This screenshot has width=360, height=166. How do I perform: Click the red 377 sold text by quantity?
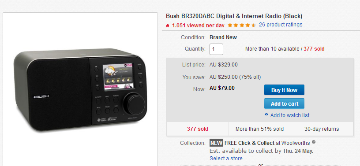[314, 49]
